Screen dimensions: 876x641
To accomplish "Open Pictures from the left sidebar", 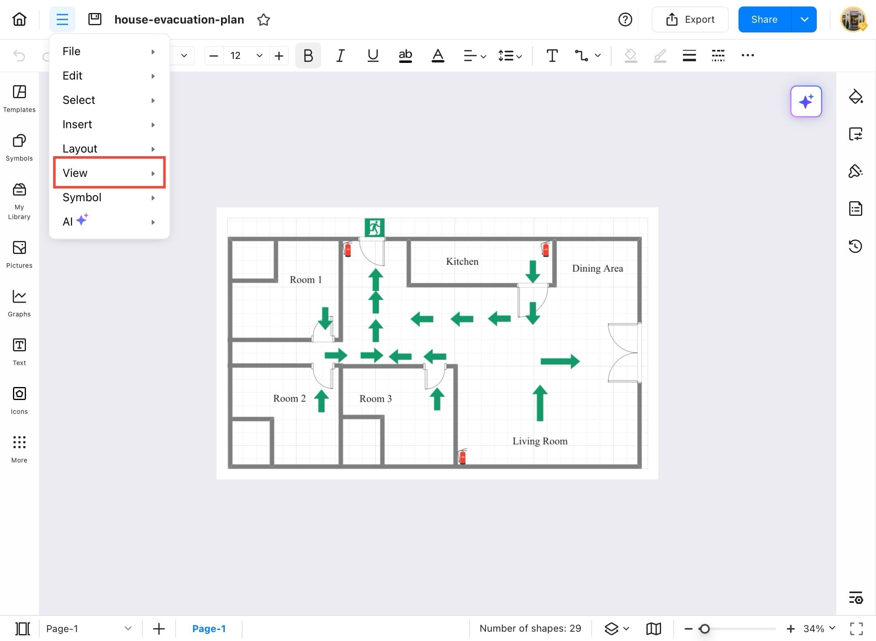I will point(19,254).
